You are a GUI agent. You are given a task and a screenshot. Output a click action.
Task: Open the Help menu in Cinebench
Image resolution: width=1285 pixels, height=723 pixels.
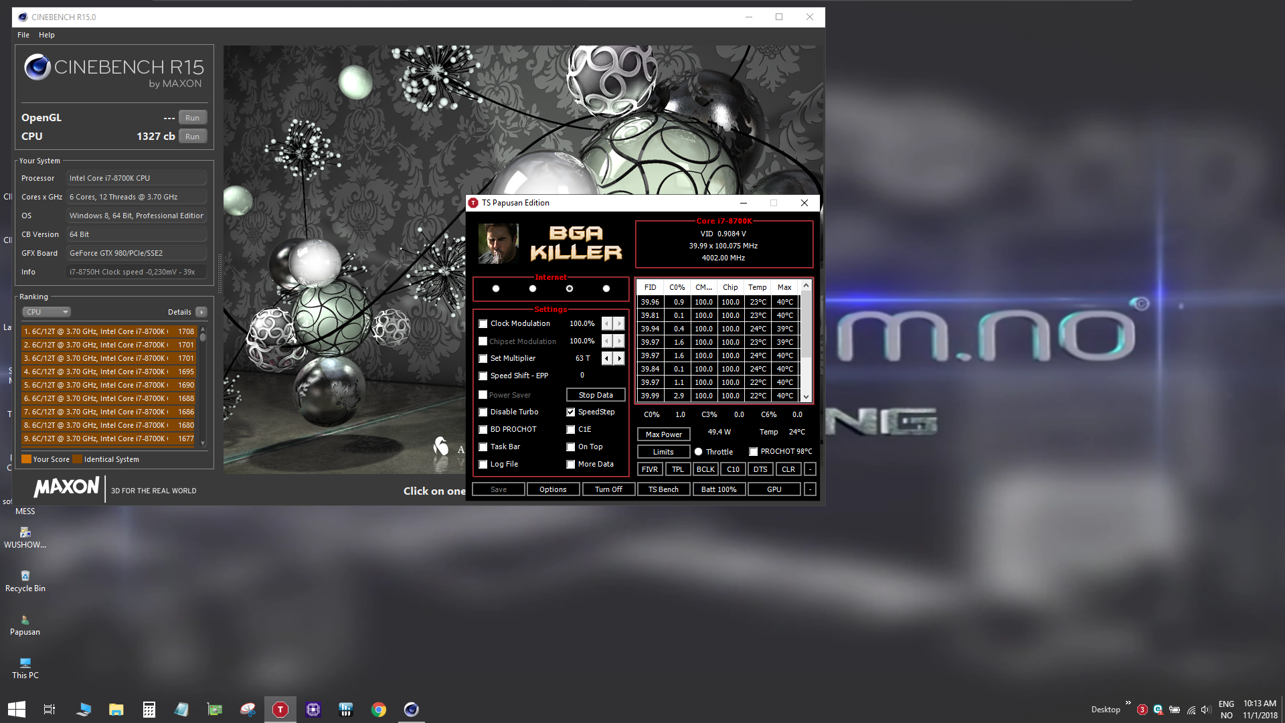[x=47, y=35]
